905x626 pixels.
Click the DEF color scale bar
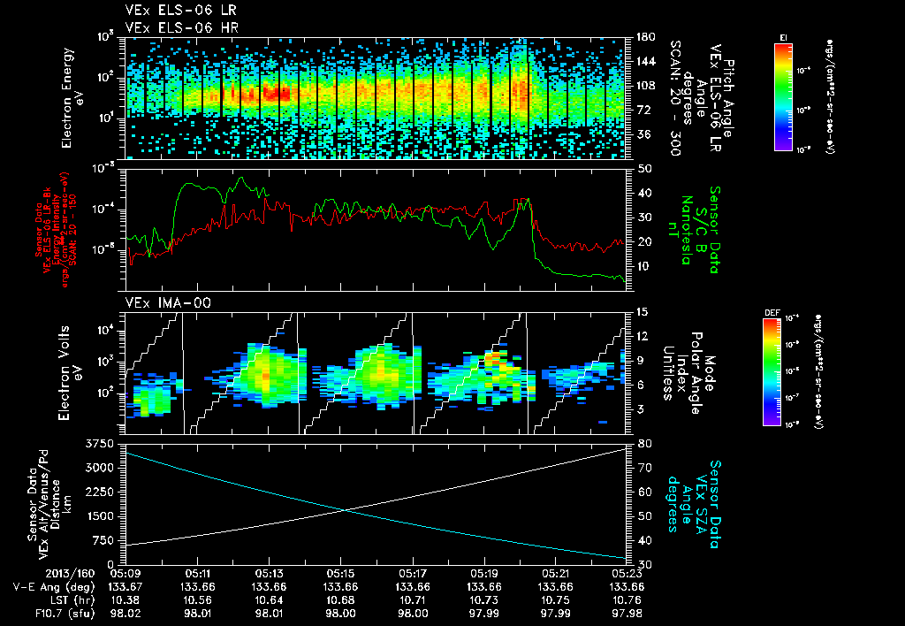coord(772,372)
